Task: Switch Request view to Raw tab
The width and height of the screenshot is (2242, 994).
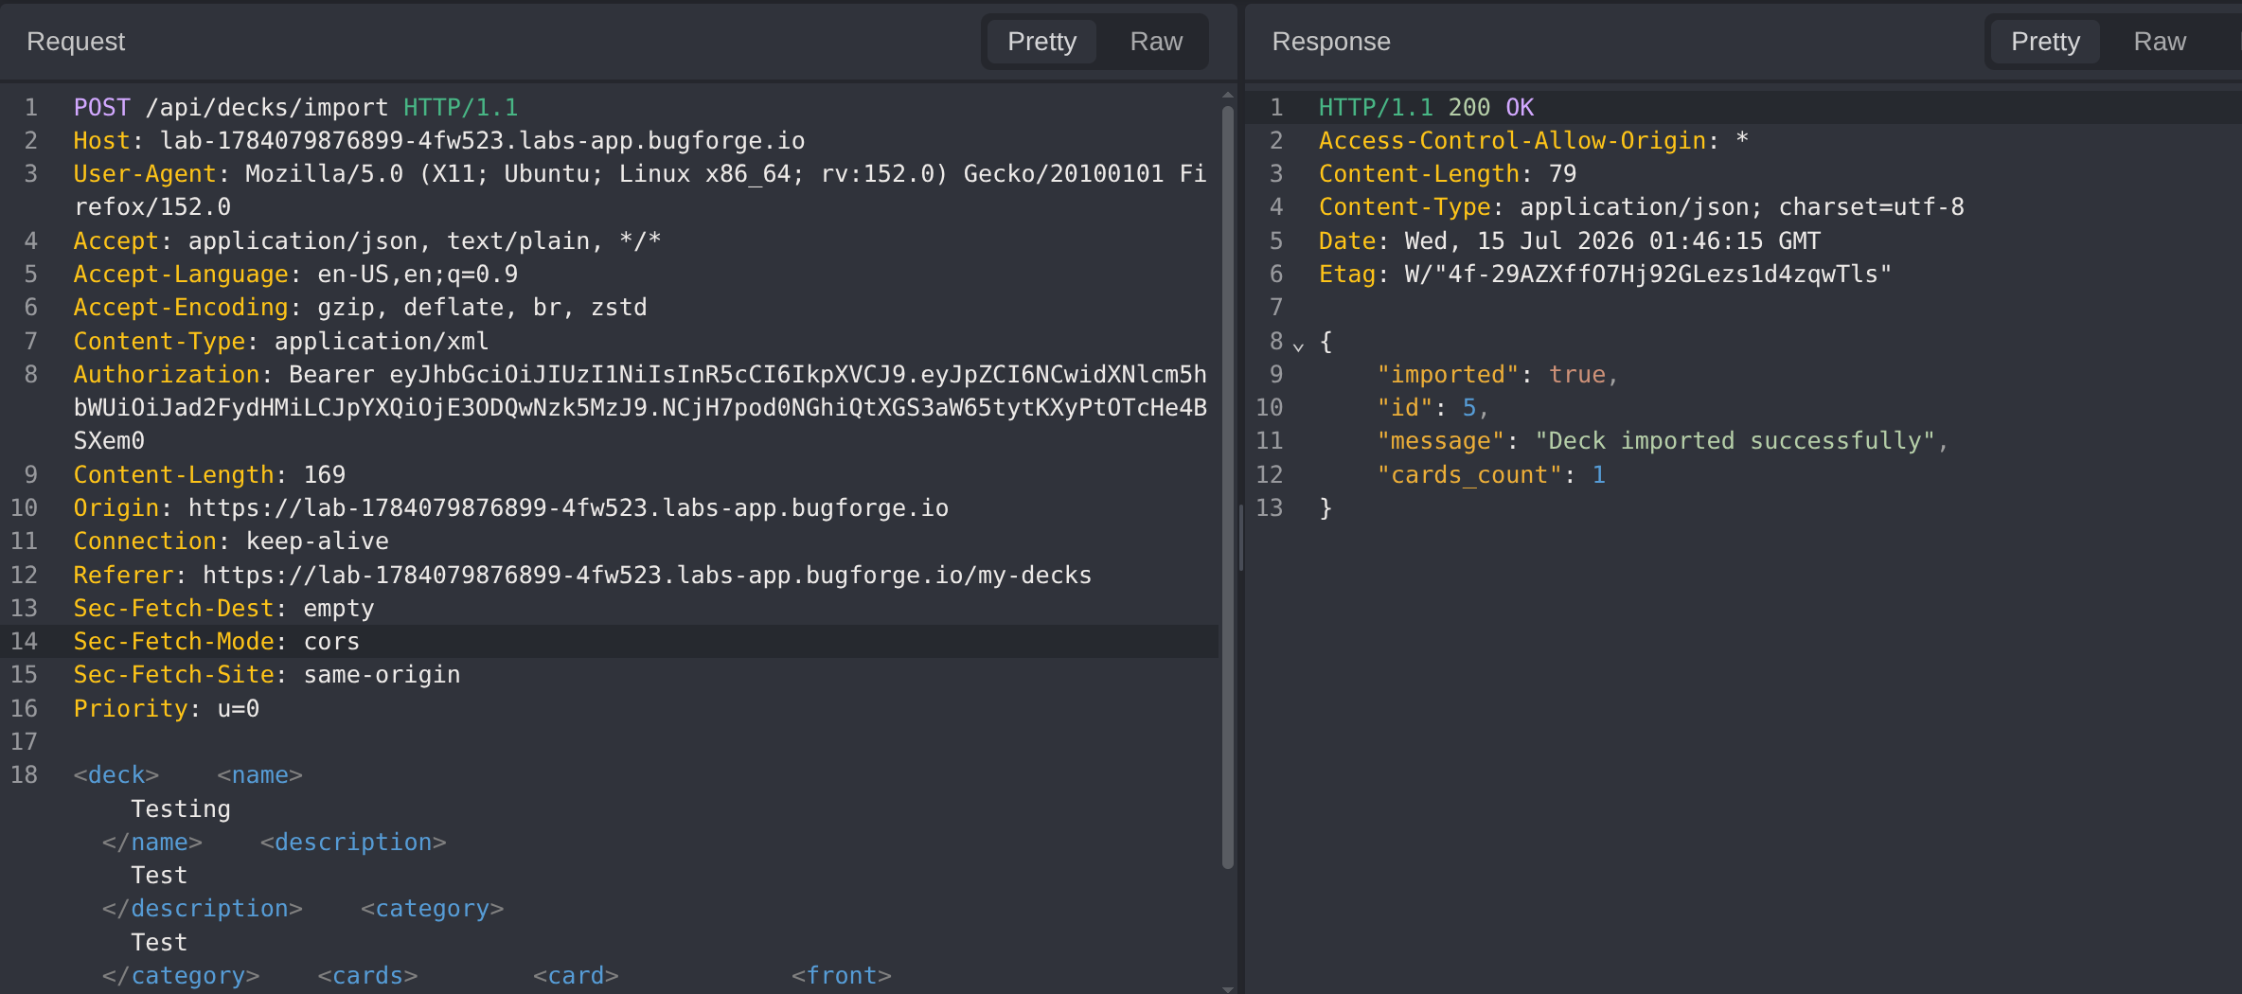Action: click(x=1156, y=42)
